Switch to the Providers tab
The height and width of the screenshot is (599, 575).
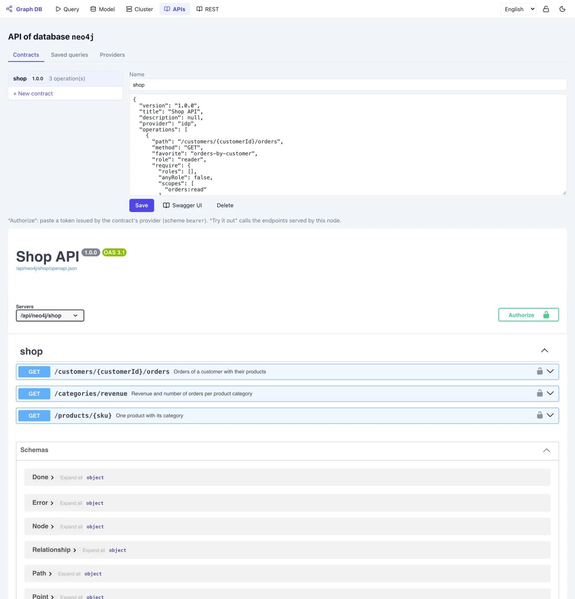[112, 55]
